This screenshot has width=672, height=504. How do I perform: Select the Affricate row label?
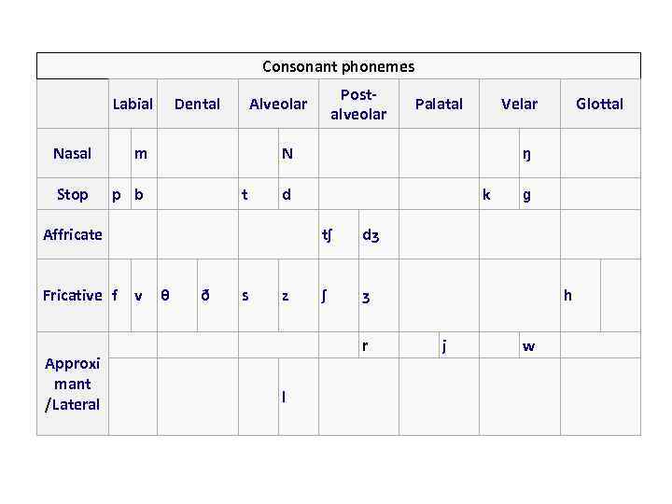click(x=73, y=234)
